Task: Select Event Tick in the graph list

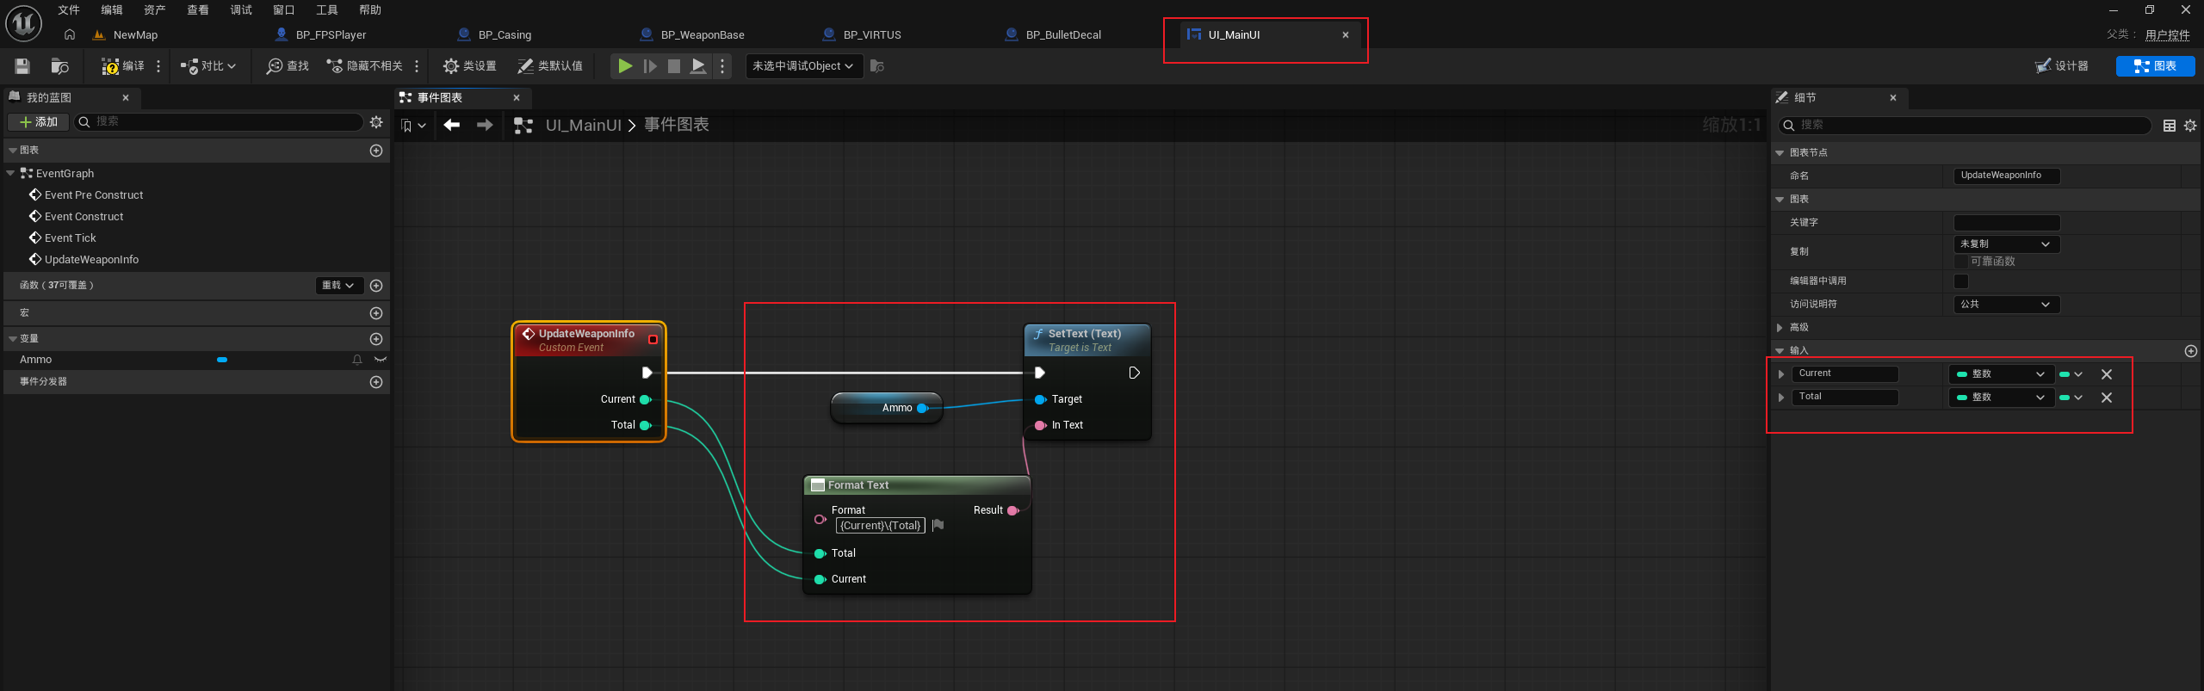Action: coord(71,238)
